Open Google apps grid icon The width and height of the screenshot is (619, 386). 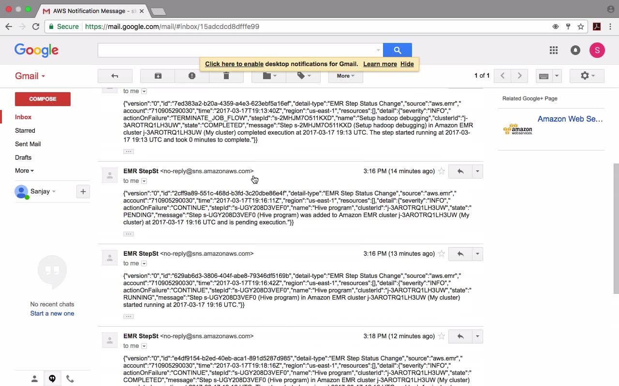pyautogui.click(x=554, y=50)
